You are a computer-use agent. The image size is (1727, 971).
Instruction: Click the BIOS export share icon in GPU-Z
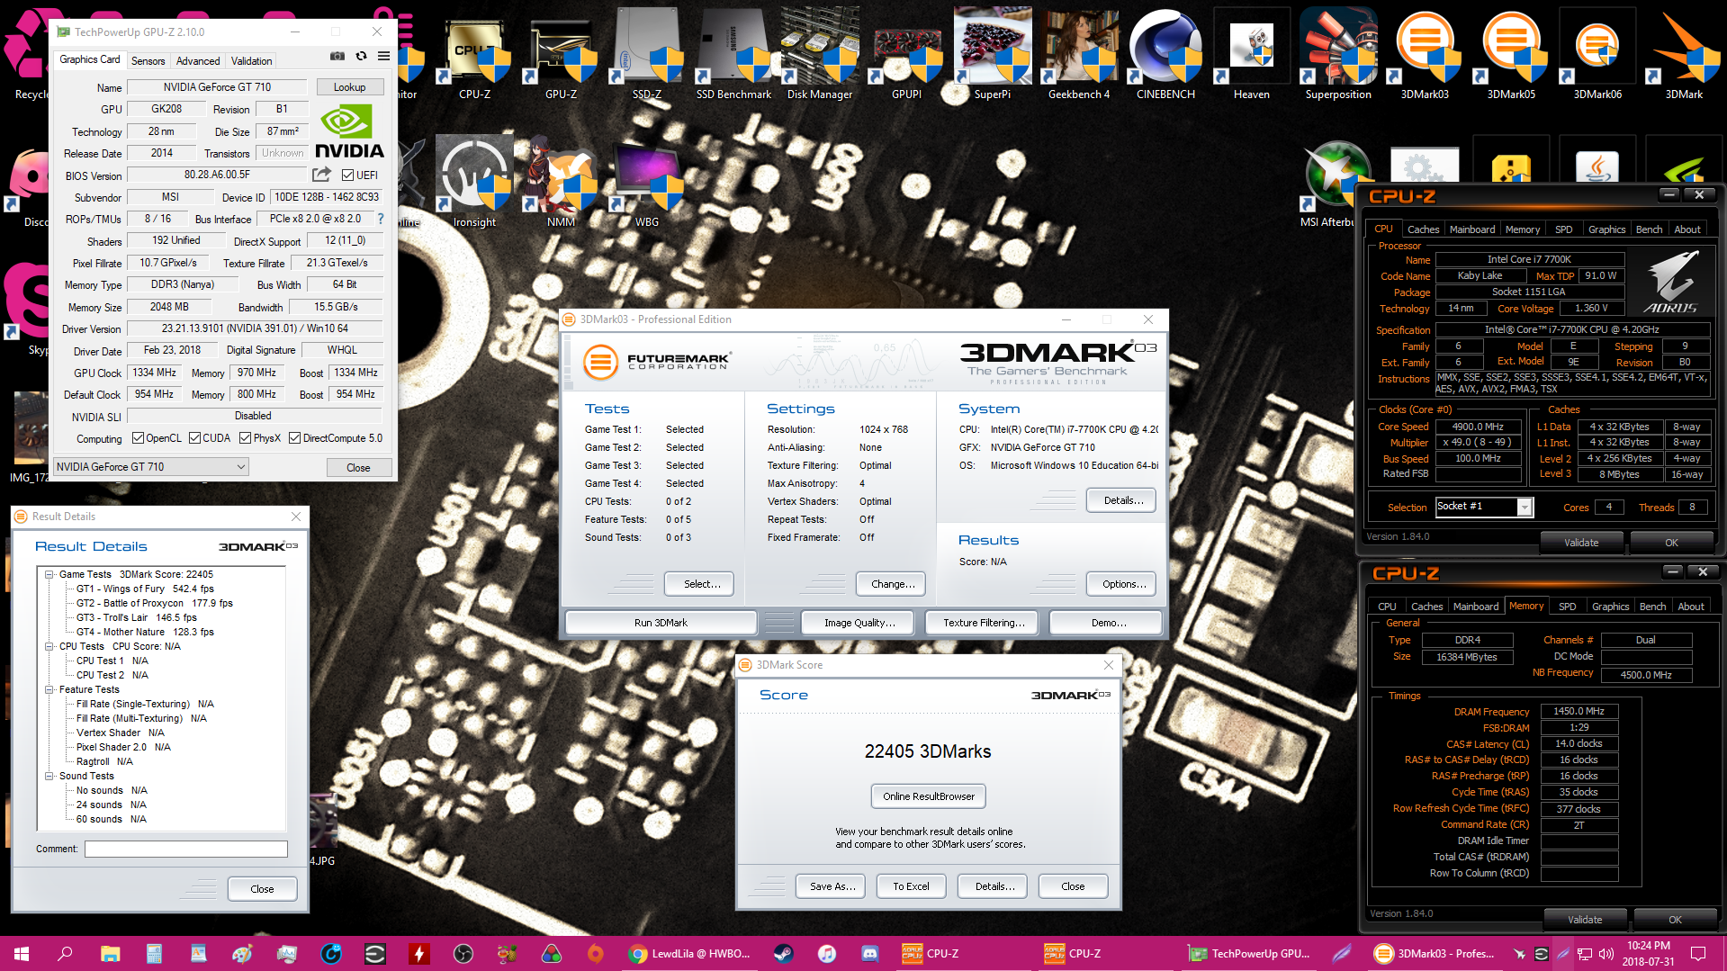[321, 175]
